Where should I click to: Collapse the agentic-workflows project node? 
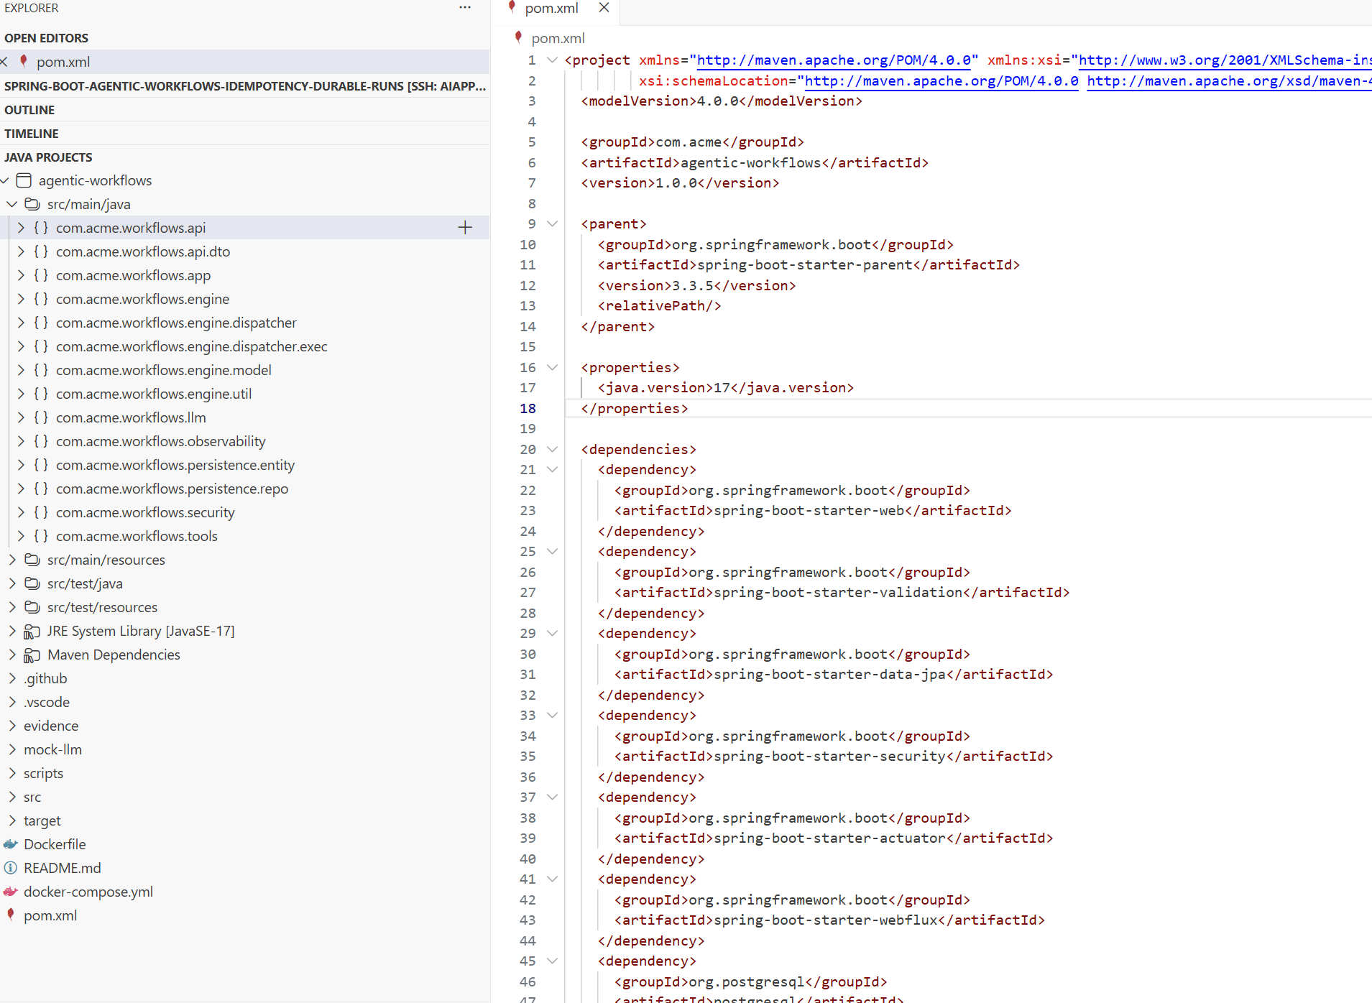click(x=6, y=180)
